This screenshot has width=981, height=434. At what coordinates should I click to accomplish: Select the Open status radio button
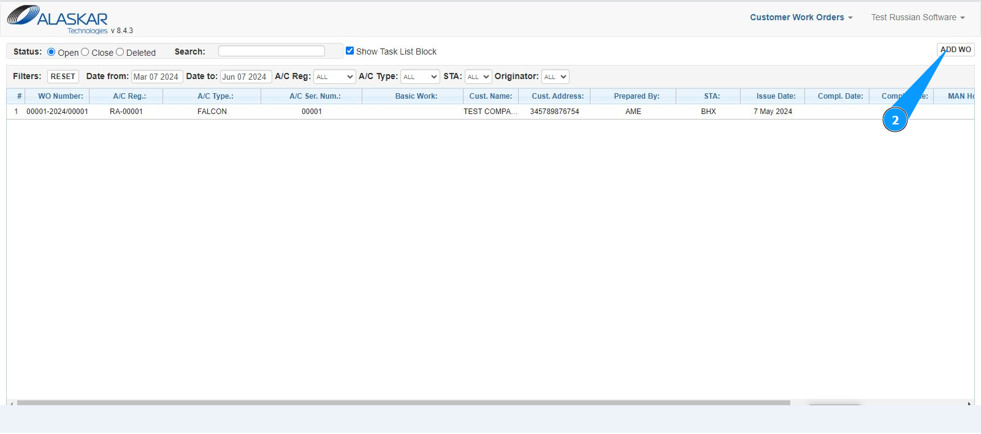51,52
